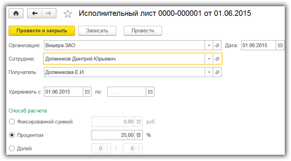Decrease the share denominator value
Screen dimensions: 291x161
138,151
